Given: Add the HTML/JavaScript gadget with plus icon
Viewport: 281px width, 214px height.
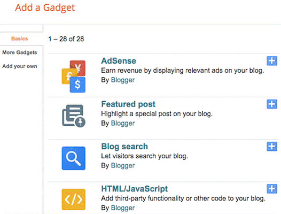Looking at the screenshot, I should pyautogui.click(x=272, y=189).
